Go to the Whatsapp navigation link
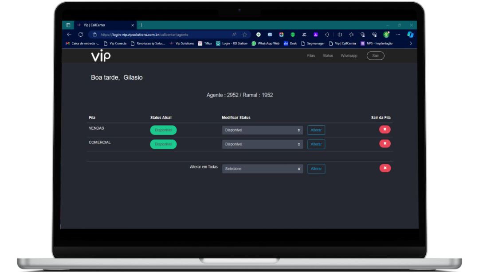479x273 pixels. [349, 56]
